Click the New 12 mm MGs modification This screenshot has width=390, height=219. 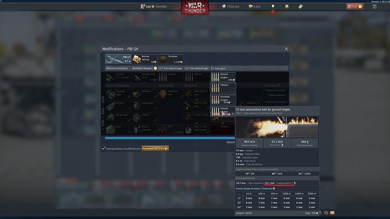click(197, 106)
